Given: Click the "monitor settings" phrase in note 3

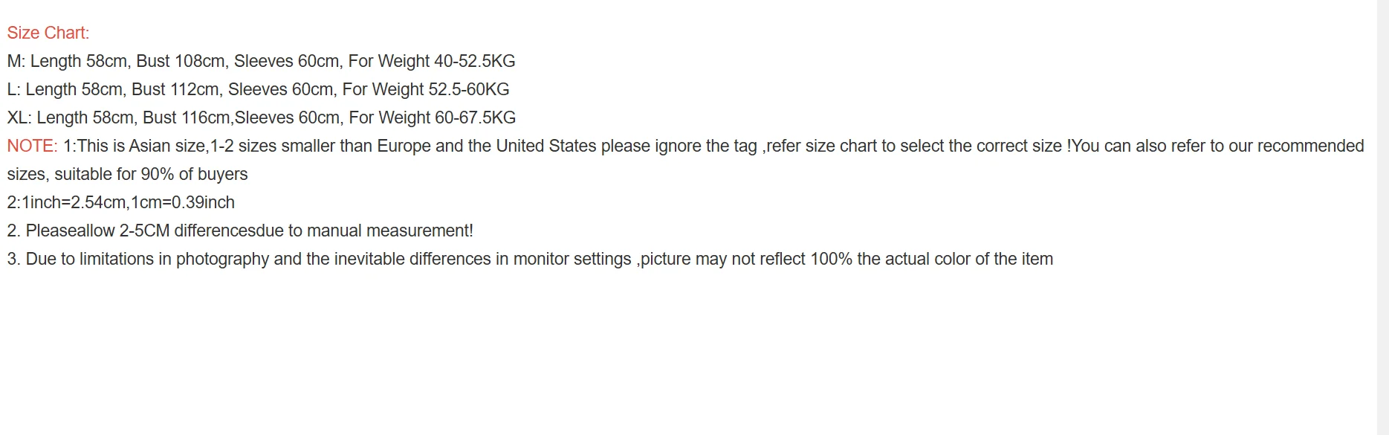Looking at the screenshot, I should coord(572,259).
